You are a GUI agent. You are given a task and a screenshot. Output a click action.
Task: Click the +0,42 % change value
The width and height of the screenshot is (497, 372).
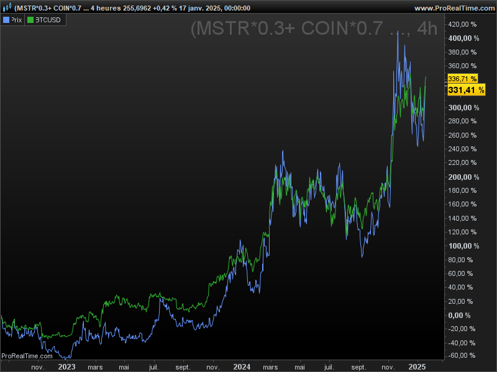[165, 8]
